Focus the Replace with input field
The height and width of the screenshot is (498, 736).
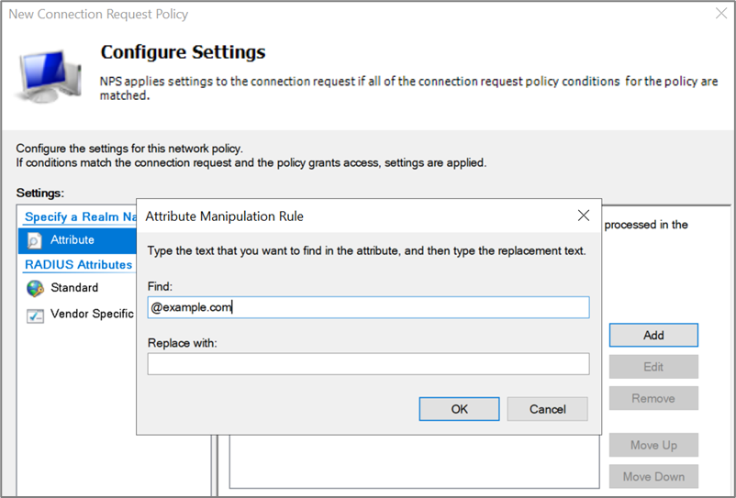tap(368, 364)
